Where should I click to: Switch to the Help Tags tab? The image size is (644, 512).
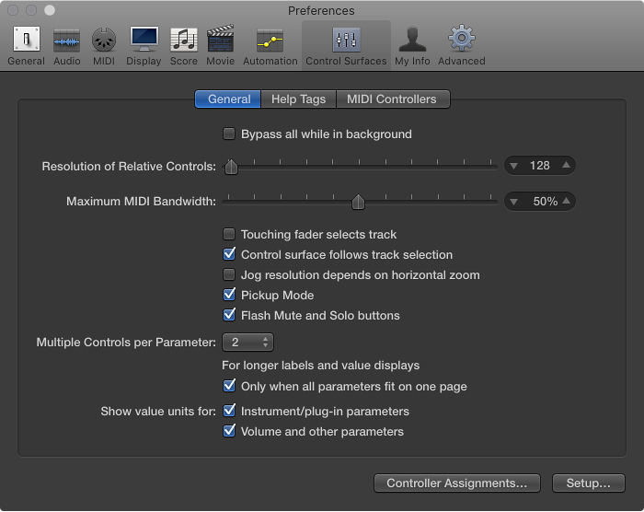(x=299, y=99)
